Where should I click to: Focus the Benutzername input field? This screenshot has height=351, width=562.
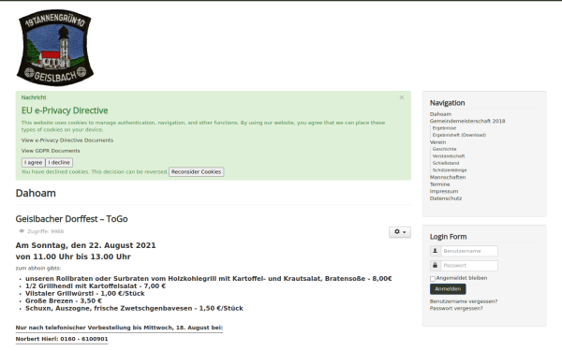[469, 251]
